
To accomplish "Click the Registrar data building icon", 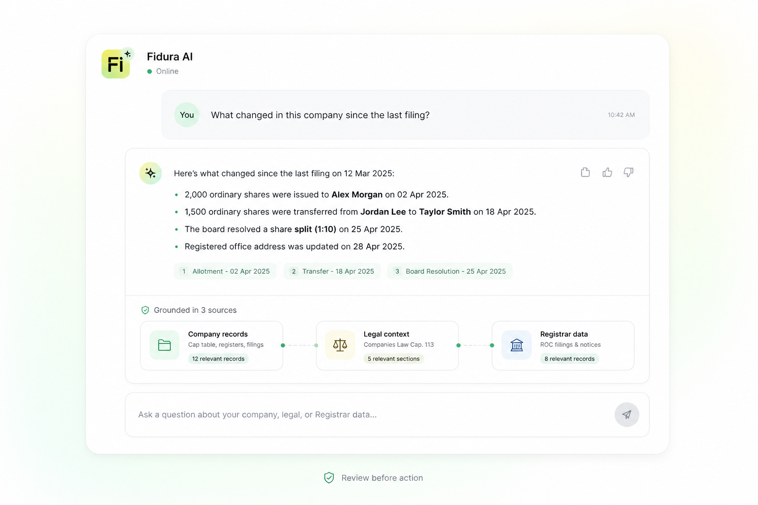I will (x=516, y=345).
